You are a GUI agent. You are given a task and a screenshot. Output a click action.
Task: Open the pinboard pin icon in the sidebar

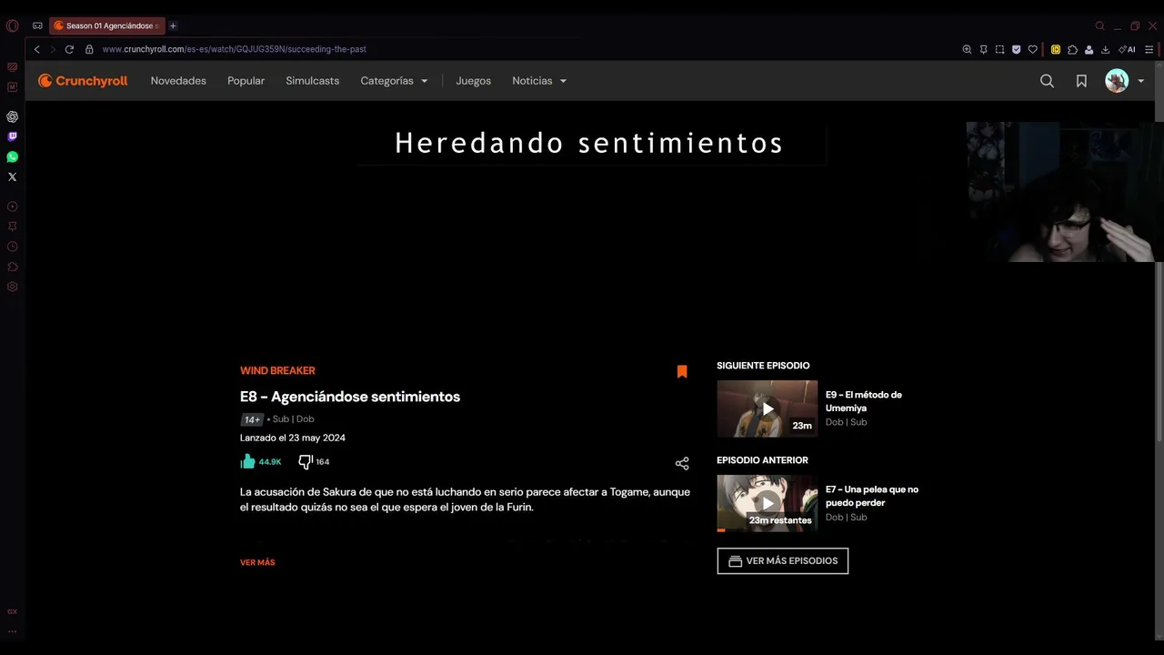coord(12,227)
